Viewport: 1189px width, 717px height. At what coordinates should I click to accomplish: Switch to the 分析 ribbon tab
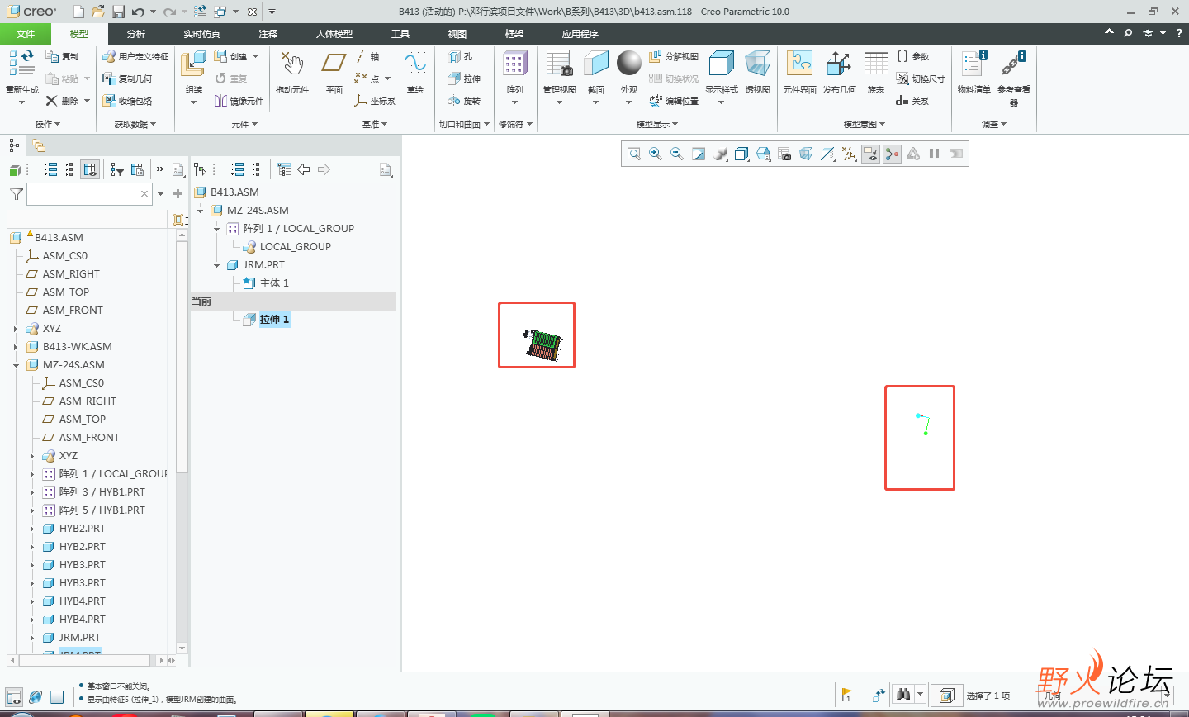[x=136, y=34]
